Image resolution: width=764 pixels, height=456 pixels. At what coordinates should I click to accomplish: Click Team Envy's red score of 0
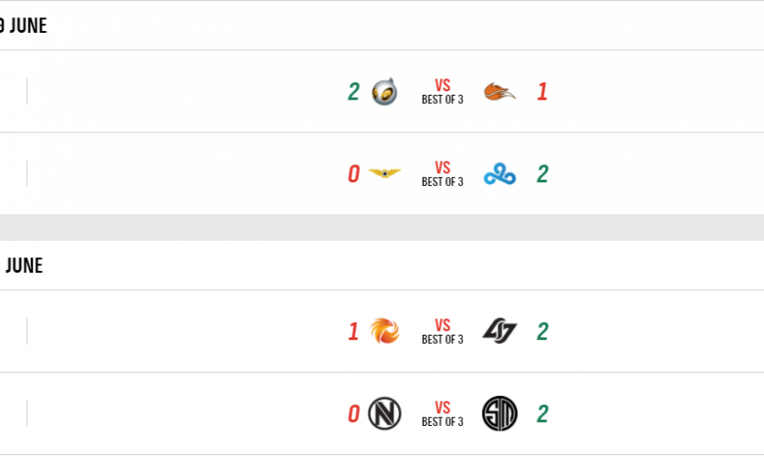[353, 414]
